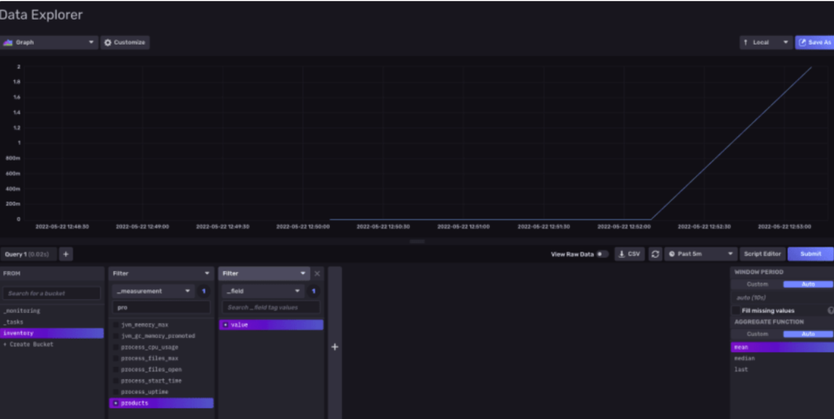Set Window Period to Auto

tap(808, 284)
